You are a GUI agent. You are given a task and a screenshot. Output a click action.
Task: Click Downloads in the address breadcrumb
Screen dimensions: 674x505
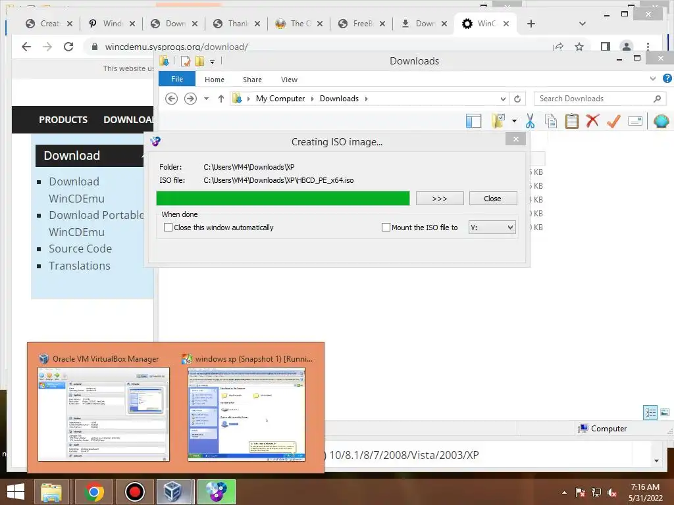click(x=339, y=99)
